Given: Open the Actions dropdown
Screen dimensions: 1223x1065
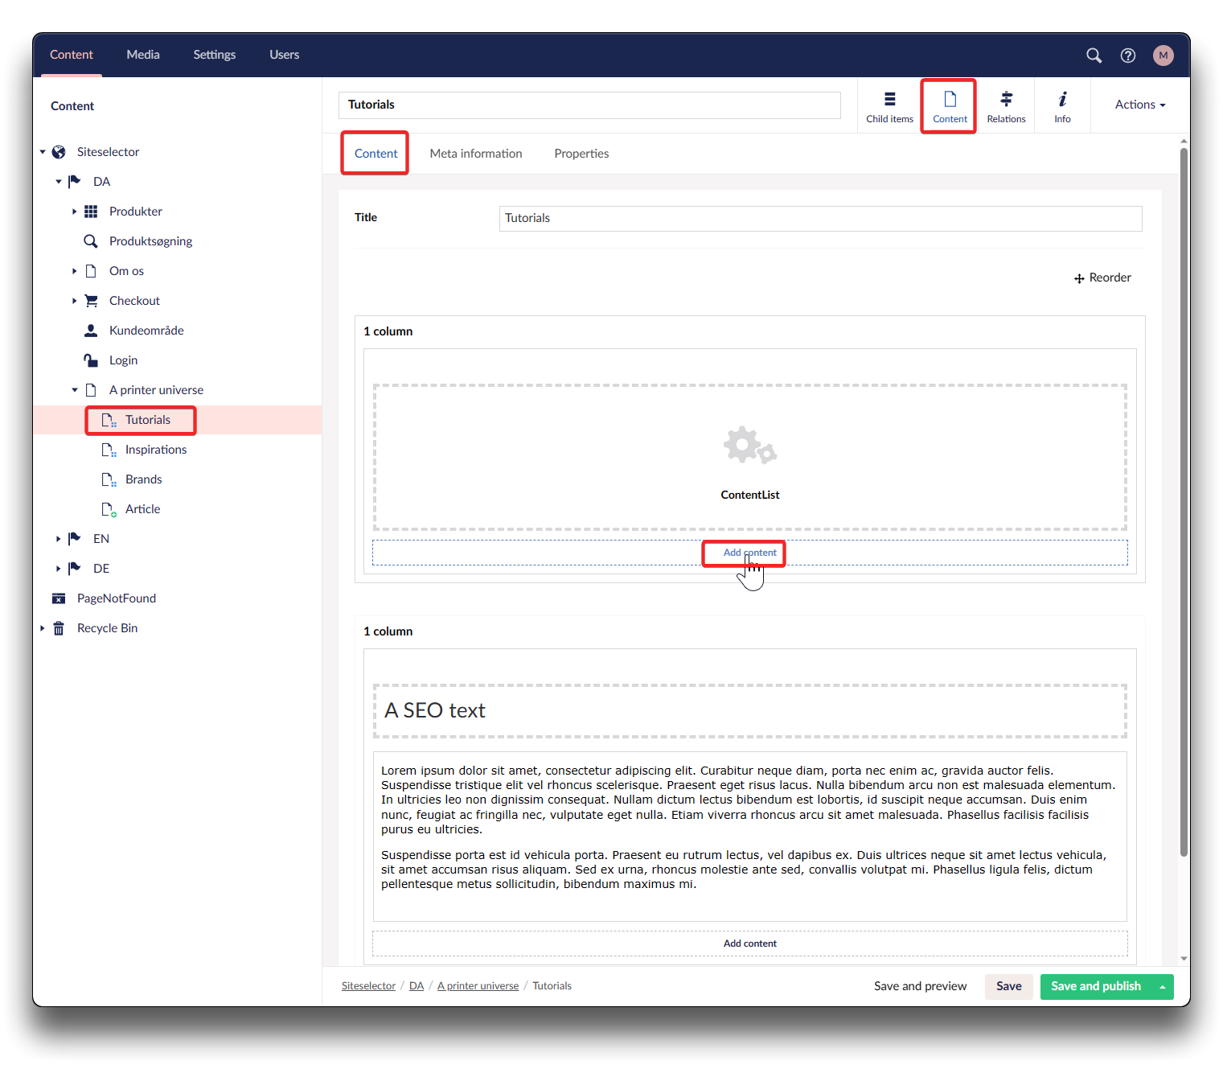Looking at the screenshot, I should (x=1139, y=105).
